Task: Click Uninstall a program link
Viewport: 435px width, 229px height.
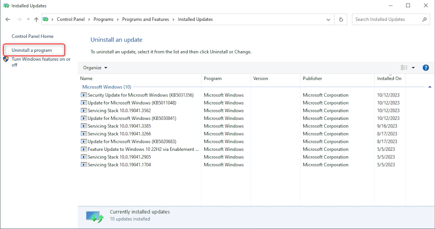Action: point(31,50)
